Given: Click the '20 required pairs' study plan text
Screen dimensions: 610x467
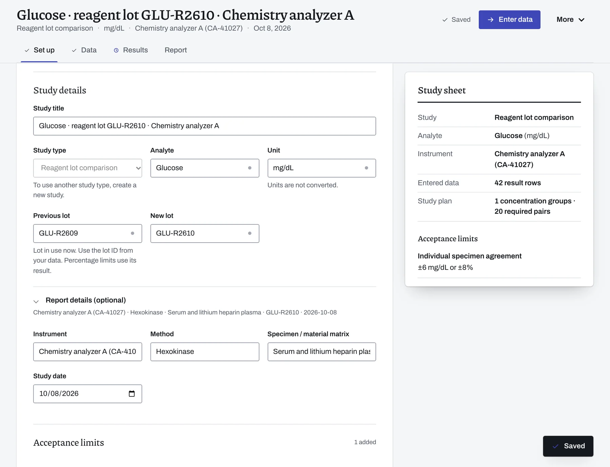Looking at the screenshot, I should pos(522,211).
